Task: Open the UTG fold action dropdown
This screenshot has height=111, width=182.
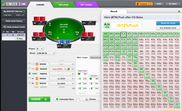Action: [62, 64]
